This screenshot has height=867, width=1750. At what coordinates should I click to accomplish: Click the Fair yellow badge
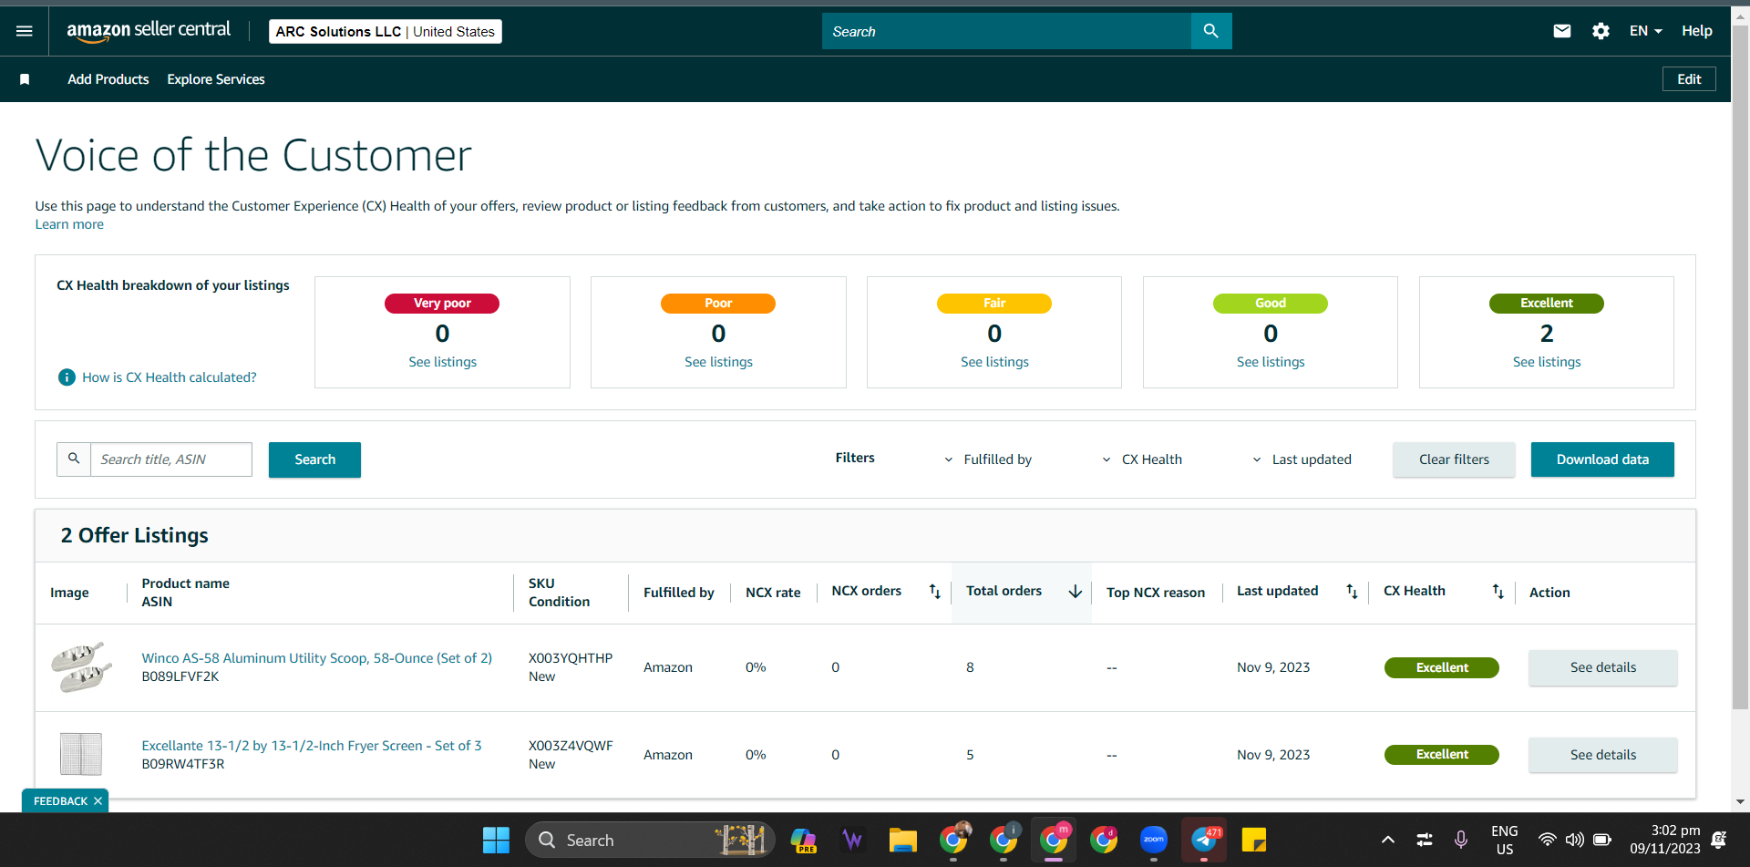(x=994, y=304)
